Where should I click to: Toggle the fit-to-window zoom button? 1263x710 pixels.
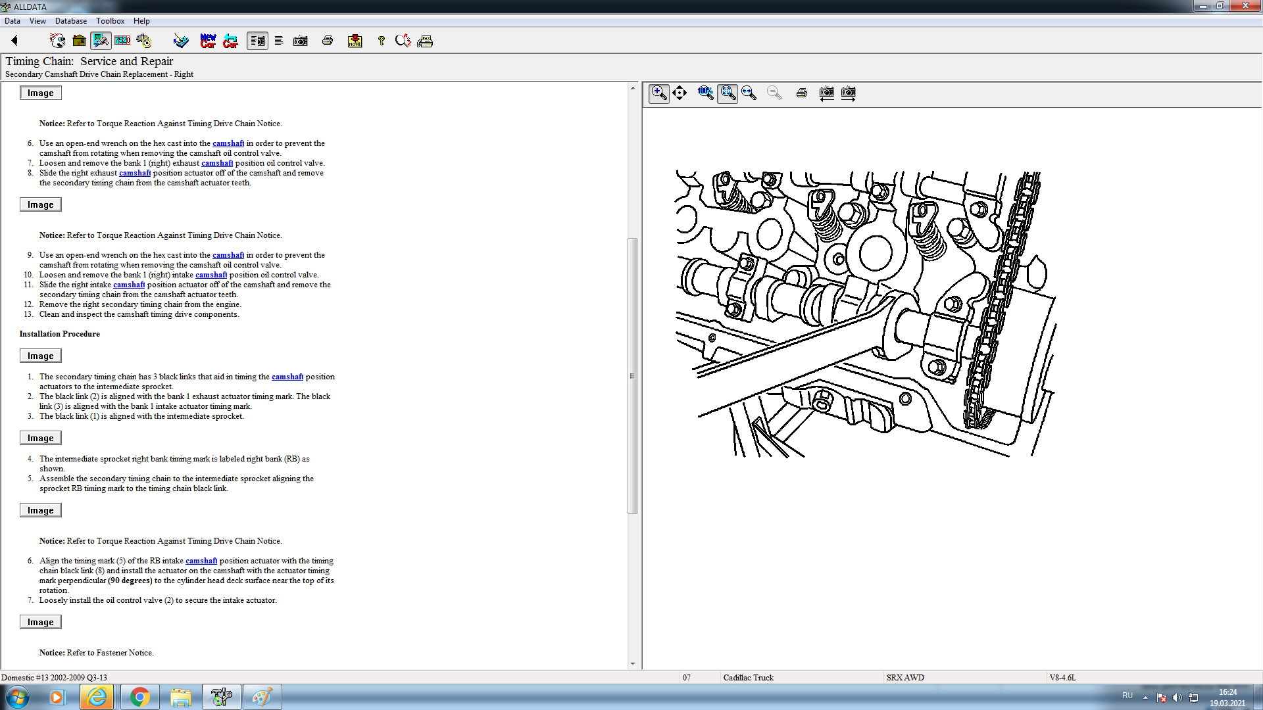727,93
